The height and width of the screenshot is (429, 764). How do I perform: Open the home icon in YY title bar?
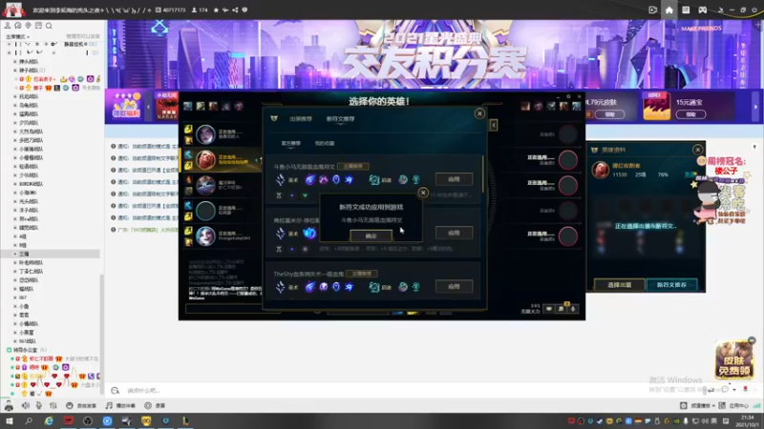tap(669, 10)
